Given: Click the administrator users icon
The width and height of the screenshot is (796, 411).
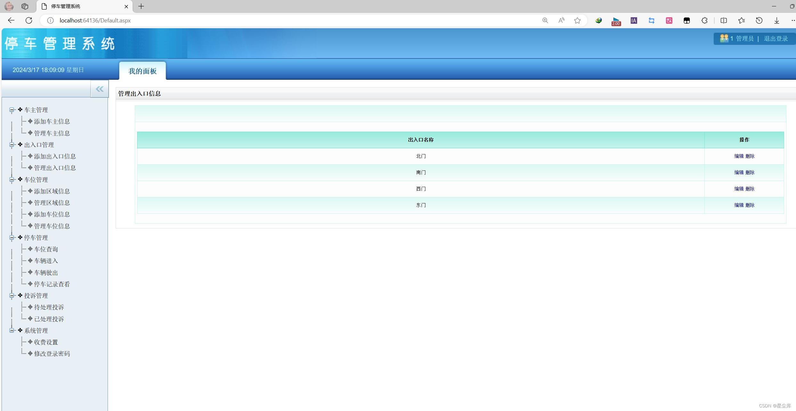Looking at the screenshot, I should [724, 38].
